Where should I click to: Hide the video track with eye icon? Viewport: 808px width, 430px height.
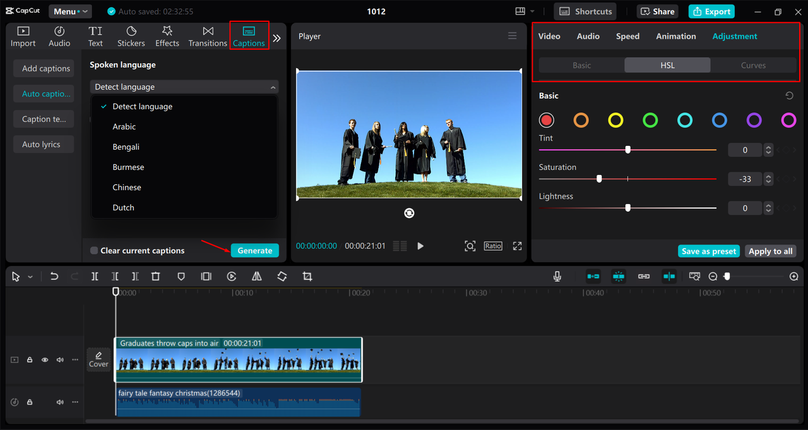pos(45,360)
